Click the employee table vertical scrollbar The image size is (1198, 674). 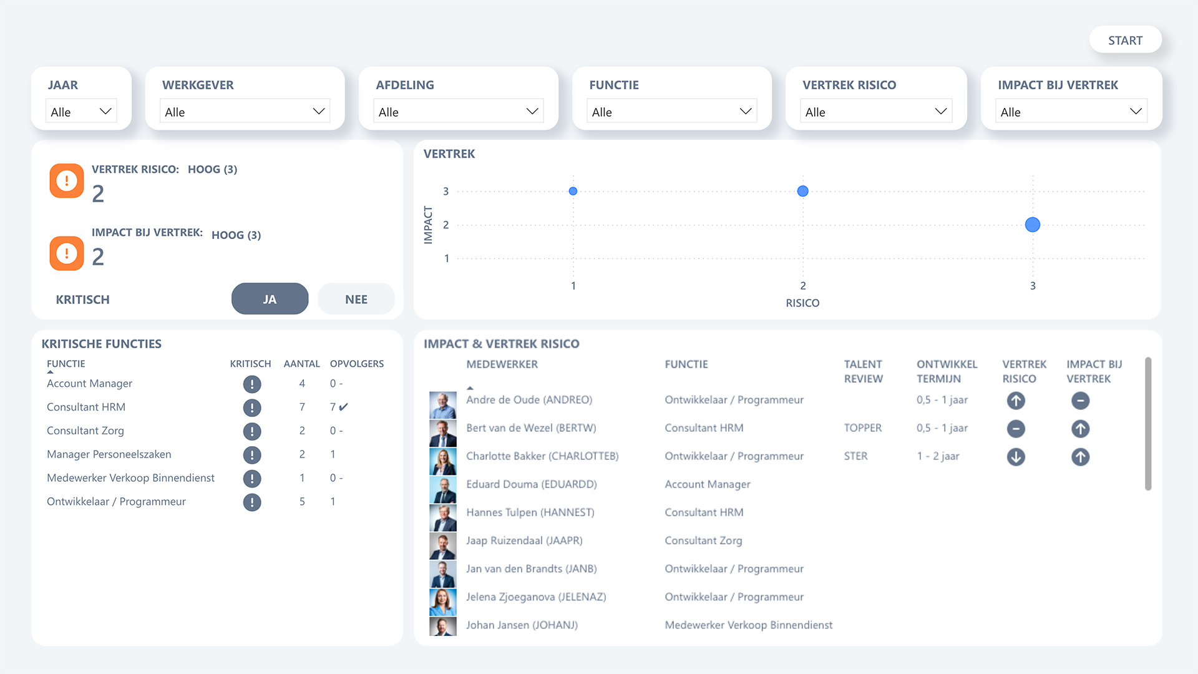(1148, 424)
